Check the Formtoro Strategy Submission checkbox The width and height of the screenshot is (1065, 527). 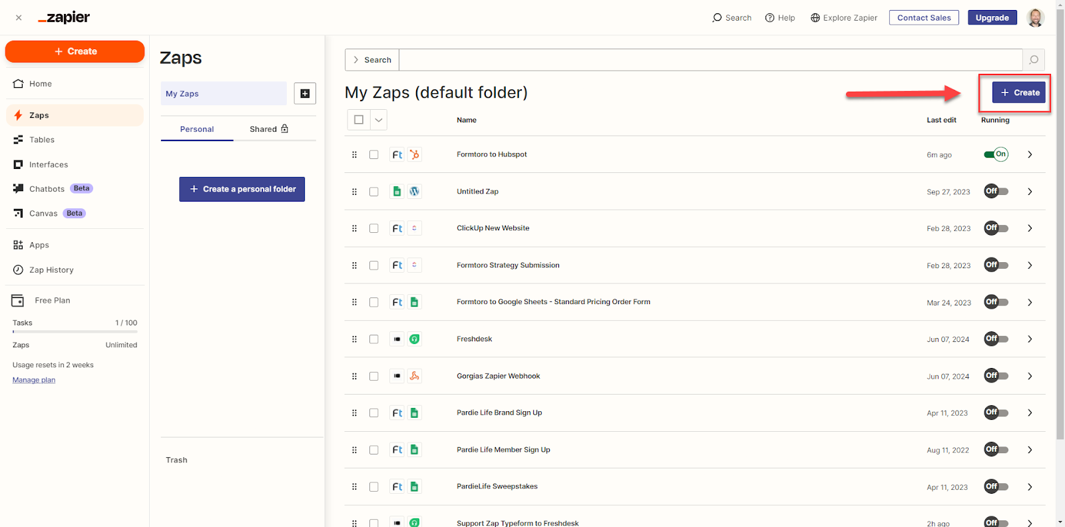pos(374,265)
